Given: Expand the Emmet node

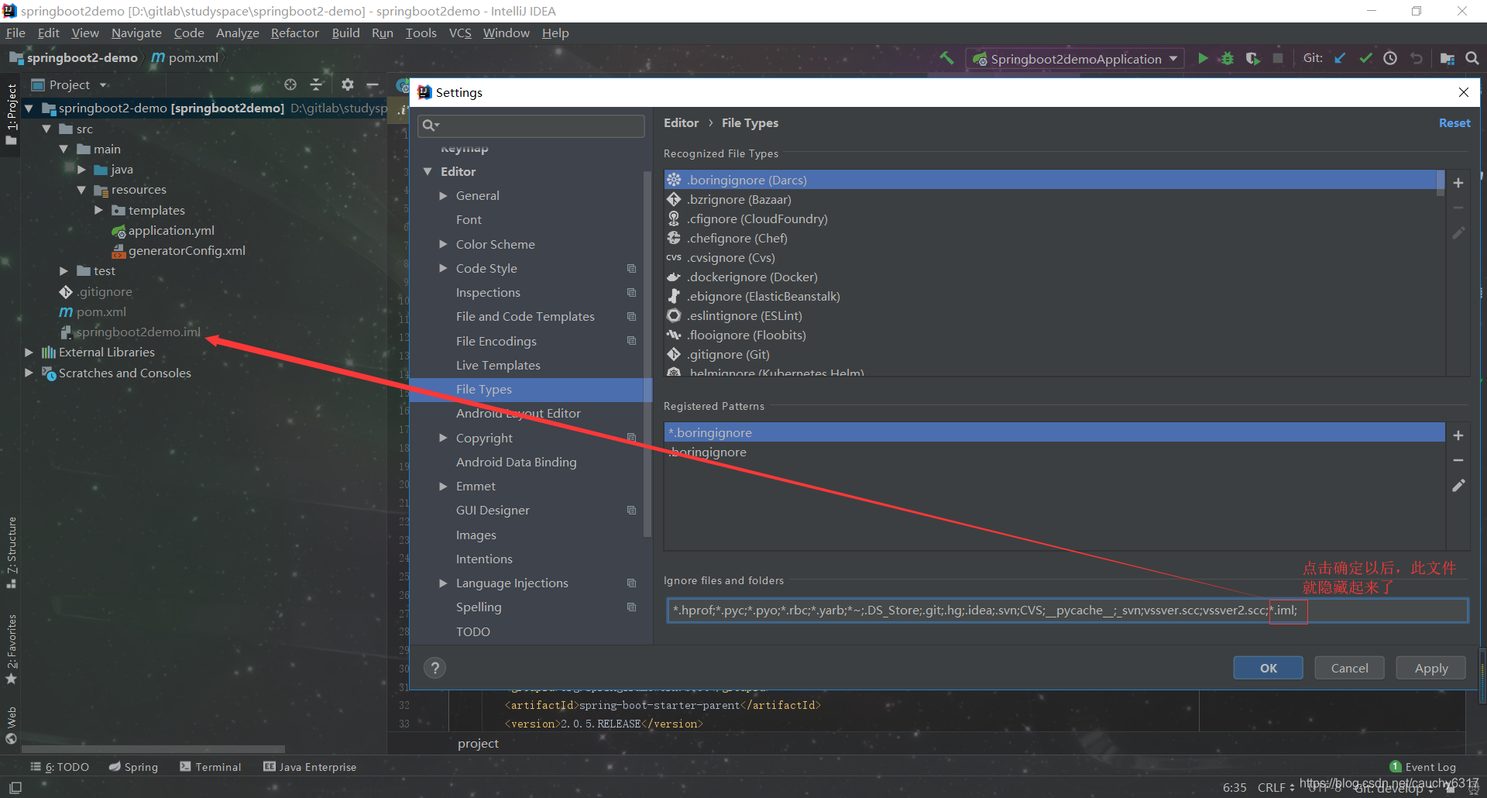Looking at the screenshot, I should point(444,486).
